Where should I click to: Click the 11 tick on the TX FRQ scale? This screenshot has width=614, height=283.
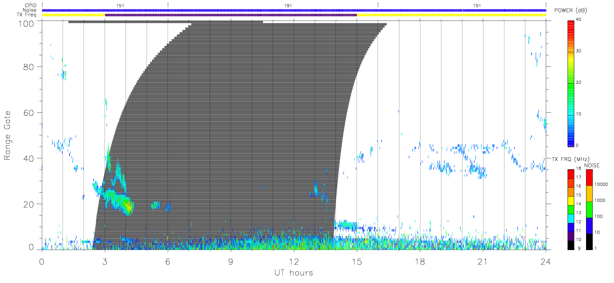[x=578, y=231]
